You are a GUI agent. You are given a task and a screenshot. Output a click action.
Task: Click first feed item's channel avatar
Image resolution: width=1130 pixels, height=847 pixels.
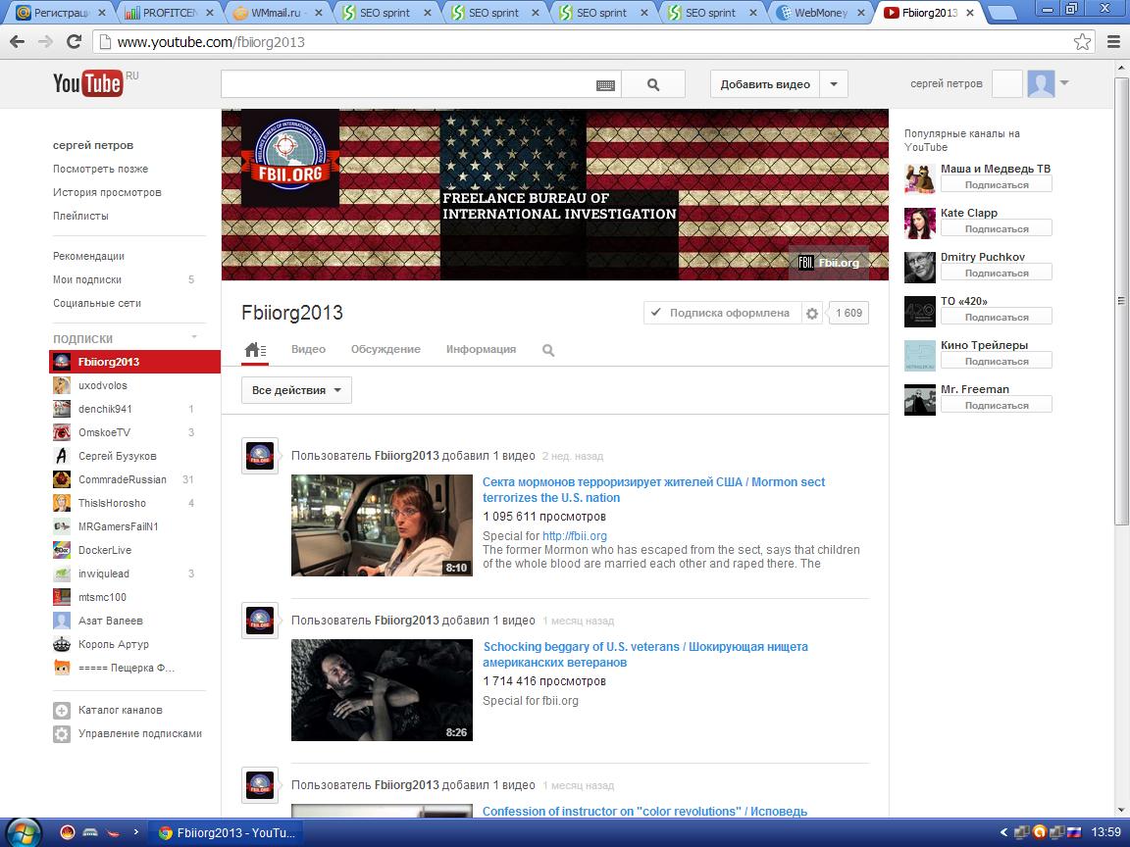coord(259,455)
